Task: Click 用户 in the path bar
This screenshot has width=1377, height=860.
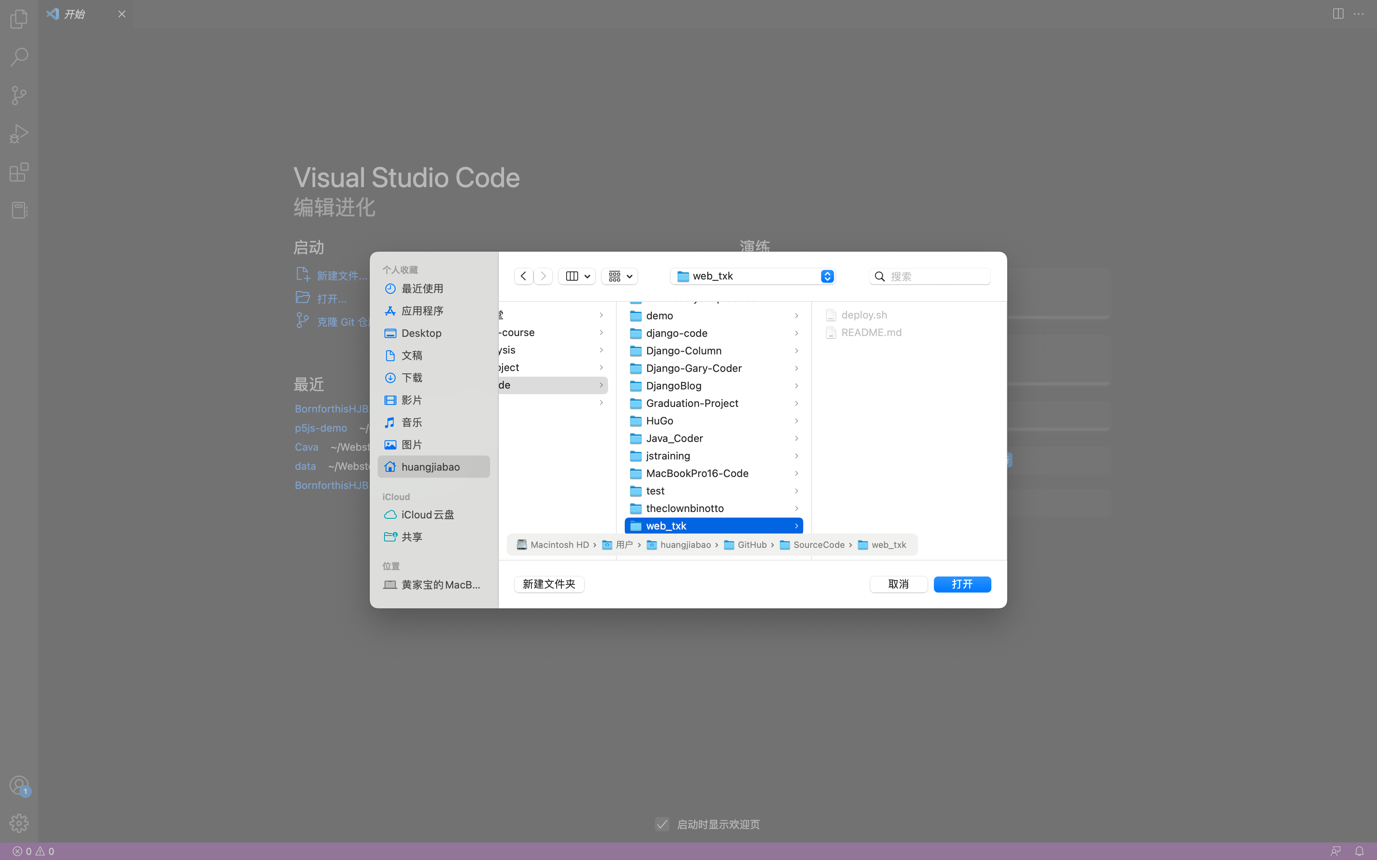Action: [617, 545]
